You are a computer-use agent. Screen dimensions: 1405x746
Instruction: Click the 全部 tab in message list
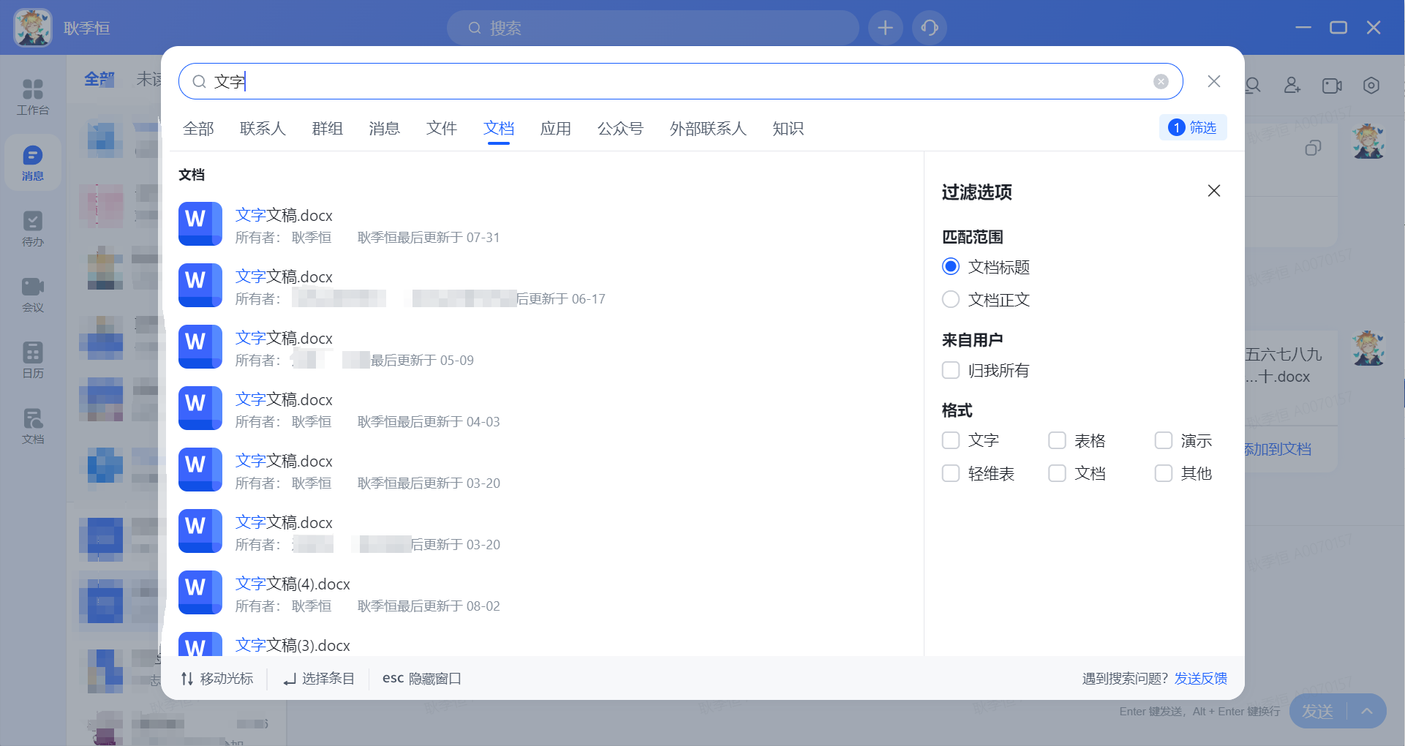click(99, 79)
